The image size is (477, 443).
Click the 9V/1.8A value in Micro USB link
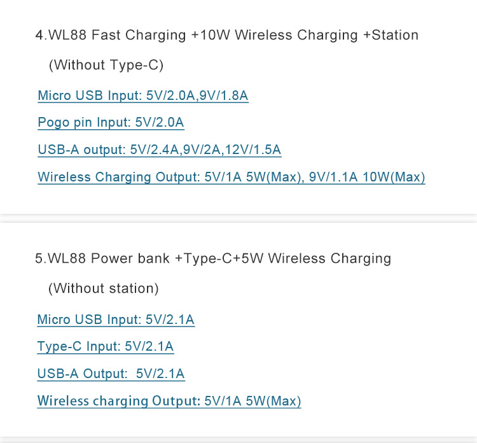224,95
